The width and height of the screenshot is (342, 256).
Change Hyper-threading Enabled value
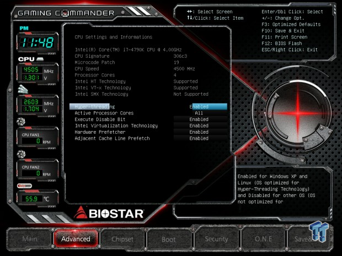209,107
